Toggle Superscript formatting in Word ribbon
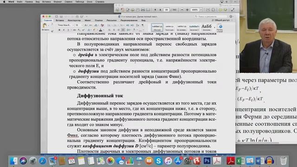Image resolution: width=297 pixels, height=167 pixels. pyautogui.click(x=84, y=30)
